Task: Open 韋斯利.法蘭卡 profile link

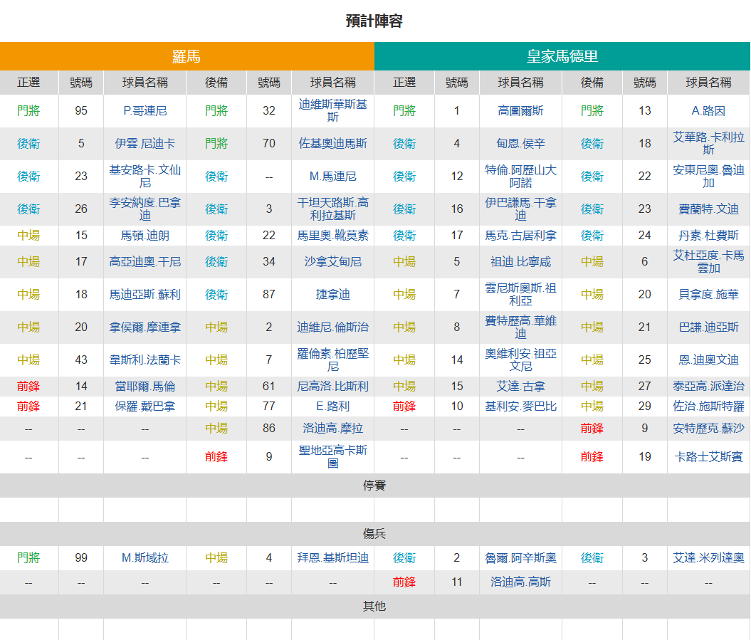Action: (x=145, y=360)
